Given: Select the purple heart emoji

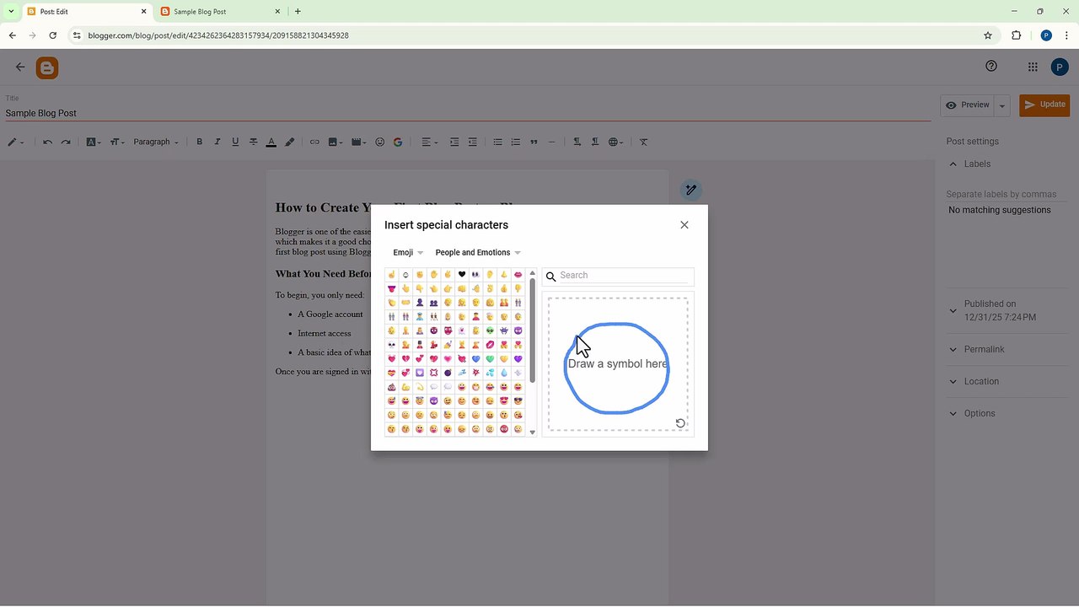Looking at the screenshot, I should click(518, 359).
